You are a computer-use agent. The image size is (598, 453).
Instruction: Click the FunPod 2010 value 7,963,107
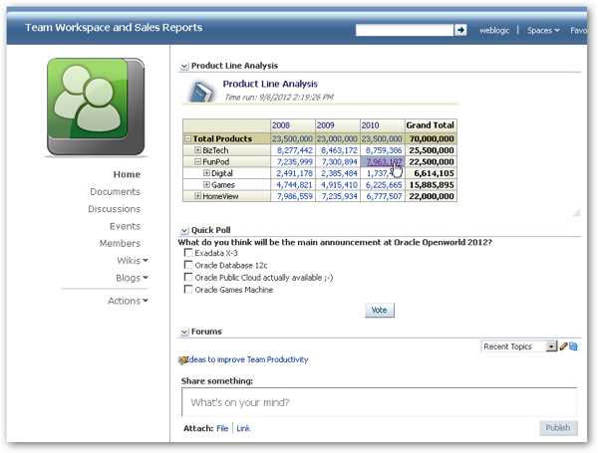coord(384,162)
